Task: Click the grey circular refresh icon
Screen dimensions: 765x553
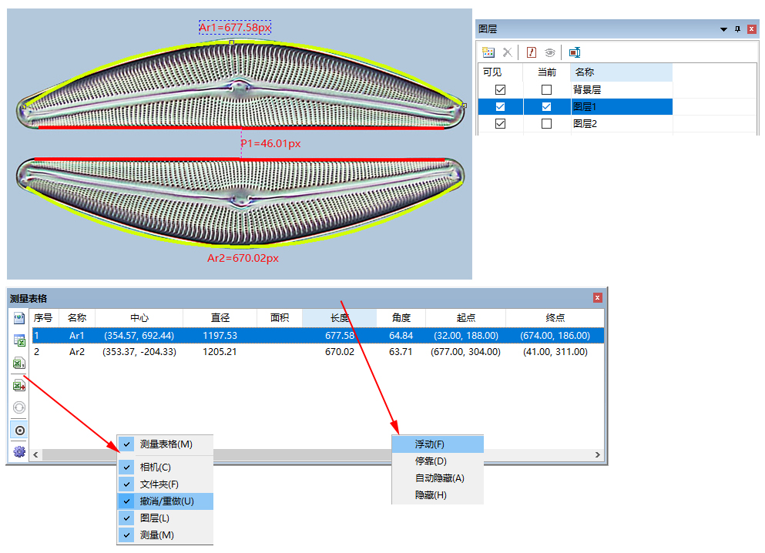Action: pyautogui.click(x=19, y=407)
